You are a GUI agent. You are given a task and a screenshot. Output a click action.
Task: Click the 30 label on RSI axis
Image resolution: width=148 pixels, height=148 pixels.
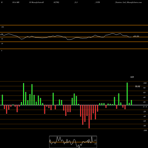tap(2, 44)
